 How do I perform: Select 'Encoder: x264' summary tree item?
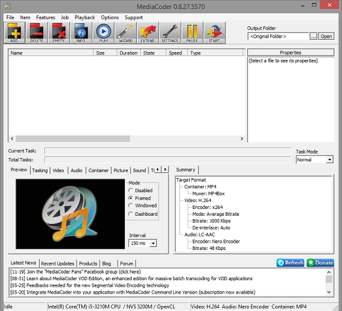(207, 207)
